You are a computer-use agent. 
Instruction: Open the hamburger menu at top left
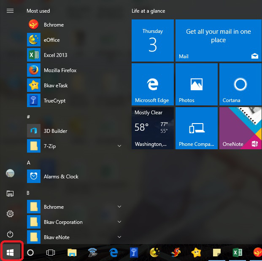pyautogui.click(x=10, y=11)
